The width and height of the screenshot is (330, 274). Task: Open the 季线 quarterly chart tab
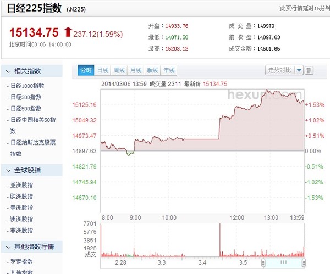pyautogui.click(x=152, y=70)
